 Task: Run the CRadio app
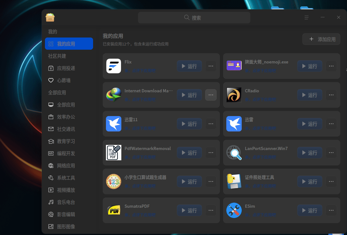pos(310,95)
